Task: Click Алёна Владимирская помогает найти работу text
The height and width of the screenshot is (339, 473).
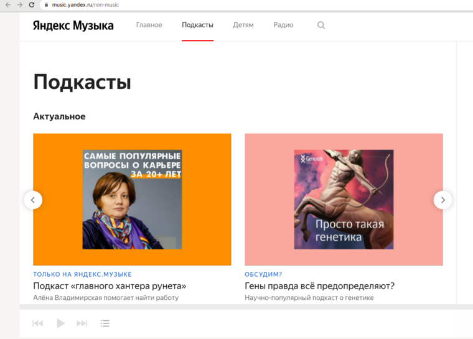Action: pos(106,298)
